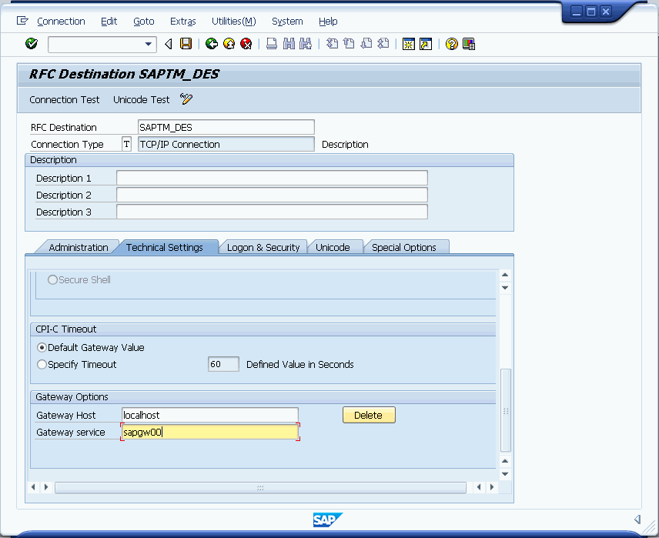Open the command field dropdown arrow
The image size is (659, 538).
pos(148,44)
